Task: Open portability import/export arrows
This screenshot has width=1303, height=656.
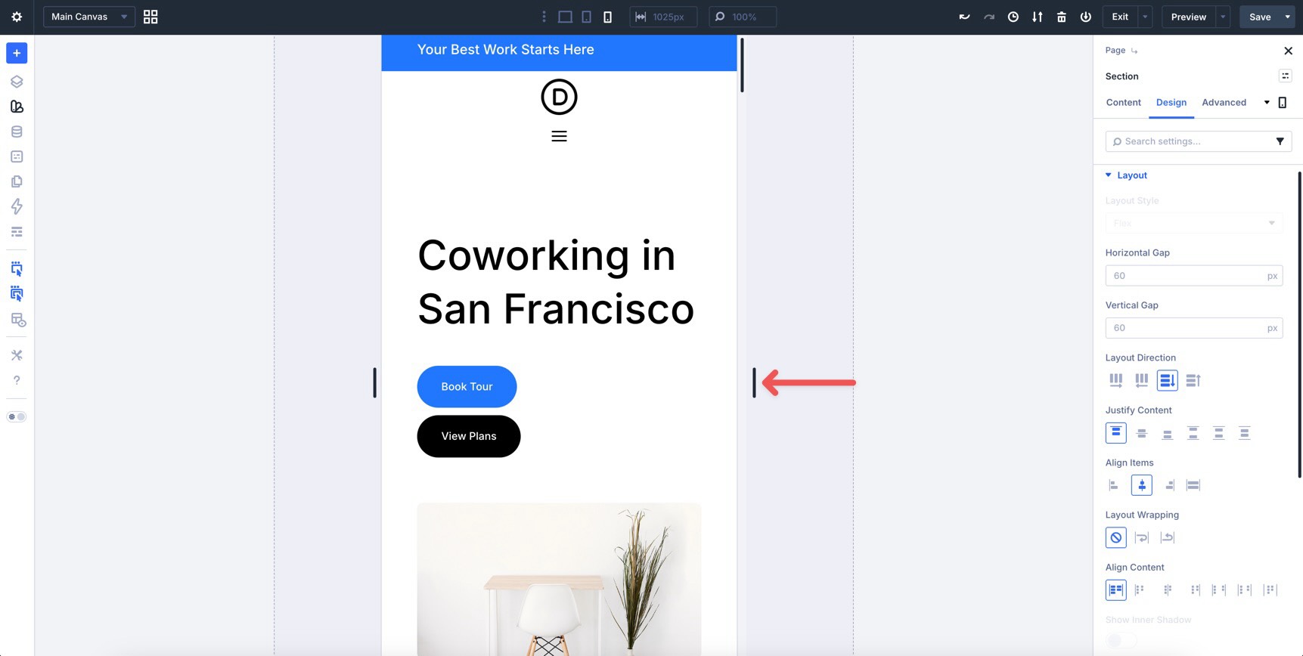Action: point(1037,17)
